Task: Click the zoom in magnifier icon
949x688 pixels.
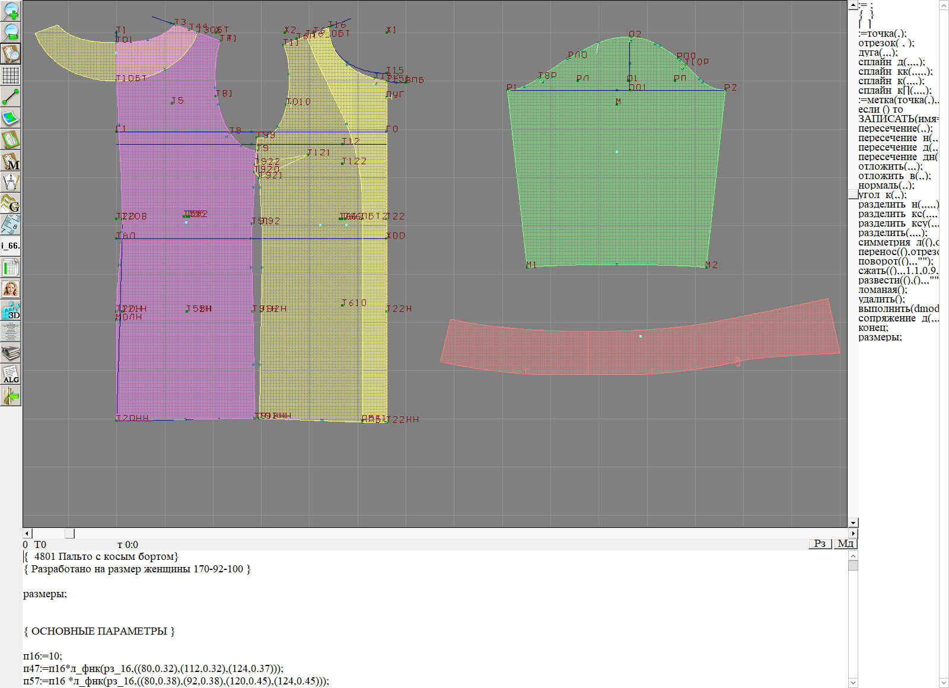Action: pyautogui.click(x=11, y=11)
